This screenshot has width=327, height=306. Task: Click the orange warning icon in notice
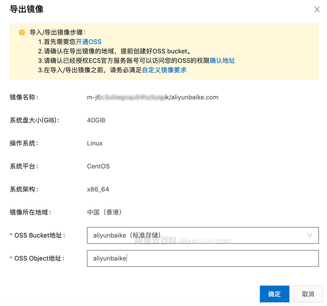coord(22,32)
